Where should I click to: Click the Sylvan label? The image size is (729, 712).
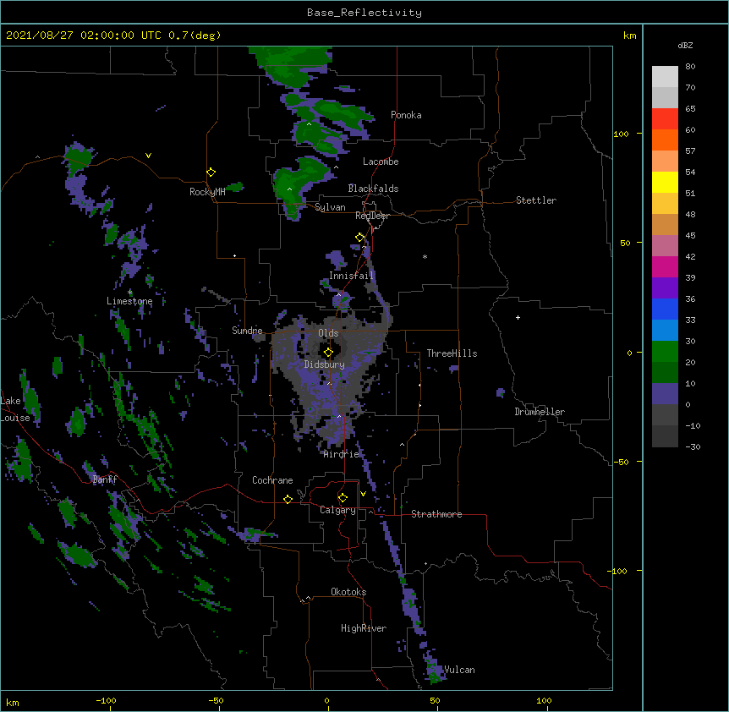pyautogui.click(x=330, y=207)
